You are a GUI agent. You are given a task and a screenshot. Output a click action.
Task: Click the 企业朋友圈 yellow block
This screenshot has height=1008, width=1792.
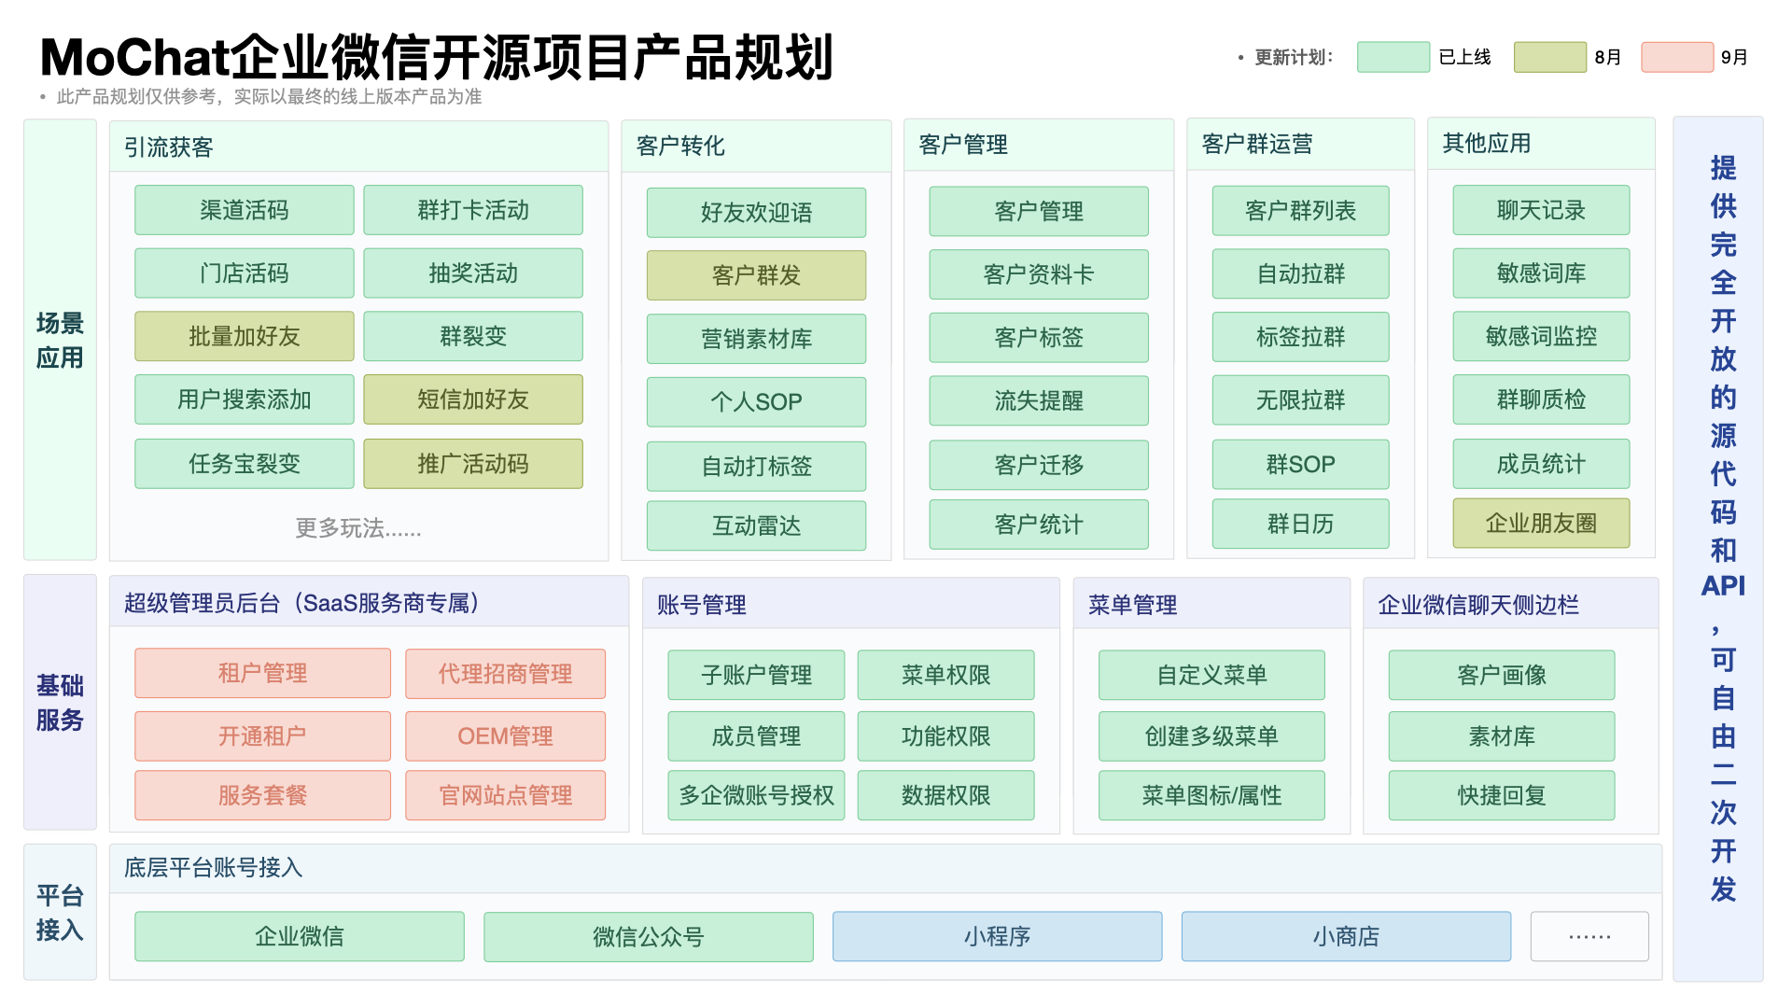1540,524
